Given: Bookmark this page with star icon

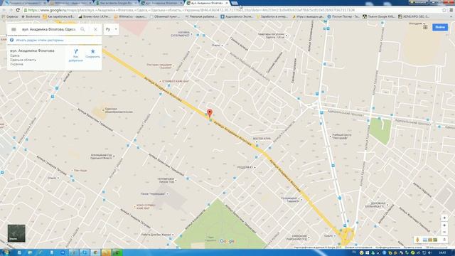Looking at the screenshot, I should tap(444, 10).
